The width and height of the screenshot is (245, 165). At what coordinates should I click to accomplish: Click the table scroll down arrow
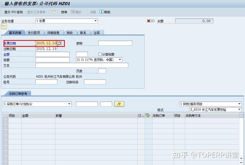coord(241,162)
